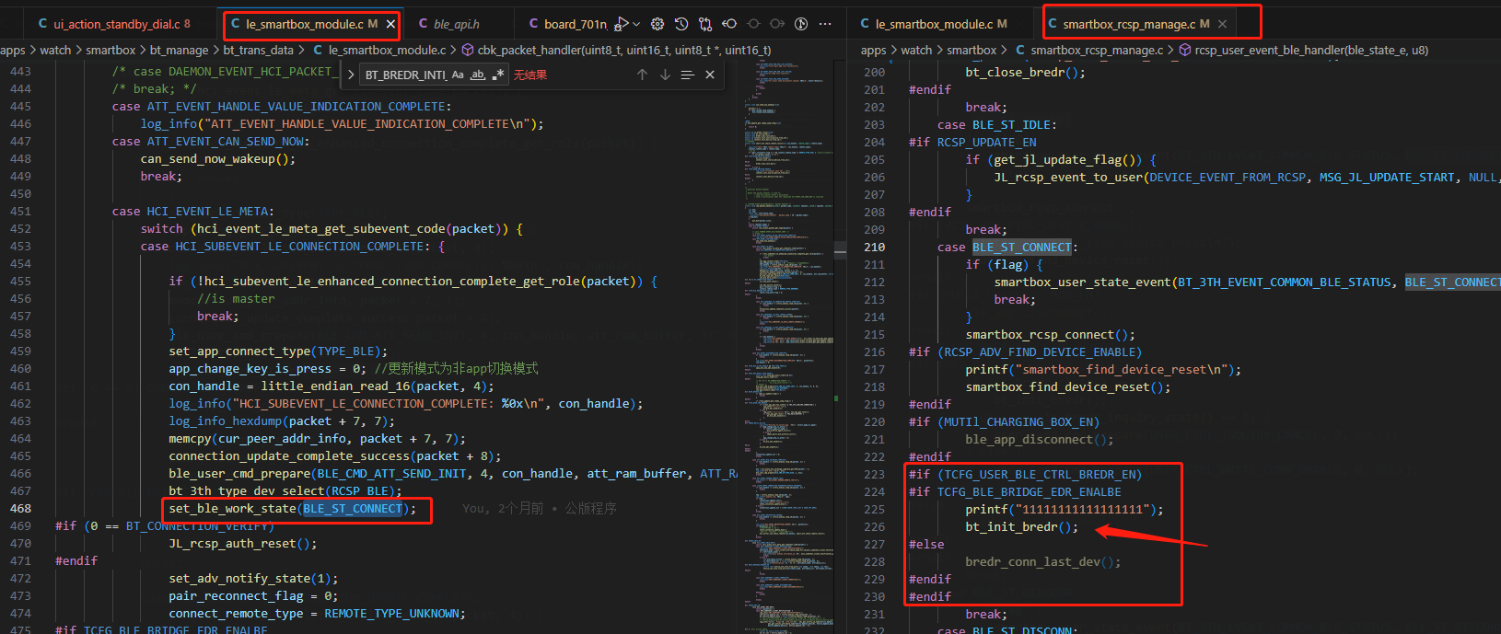Open bt_trans_data folder in left breadcrumb
The height and width of the screenshot is (634, 1501).
pyautogui.click(x=258, y=50)
